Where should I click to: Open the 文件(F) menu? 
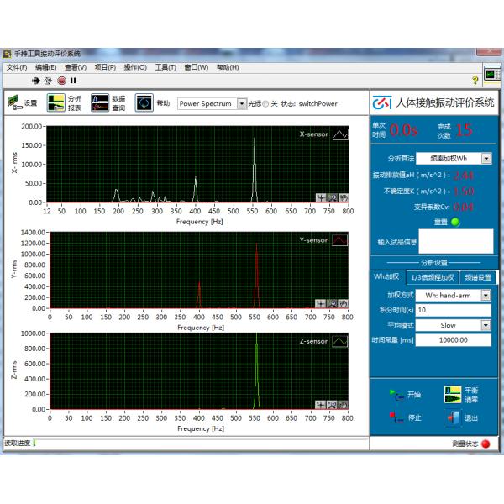point(17,67)
